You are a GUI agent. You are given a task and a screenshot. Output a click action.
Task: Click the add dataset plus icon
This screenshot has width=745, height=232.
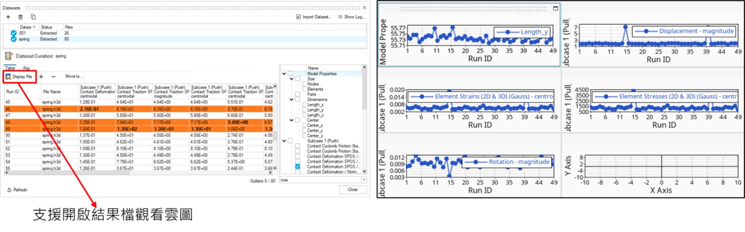pos(8,17)
